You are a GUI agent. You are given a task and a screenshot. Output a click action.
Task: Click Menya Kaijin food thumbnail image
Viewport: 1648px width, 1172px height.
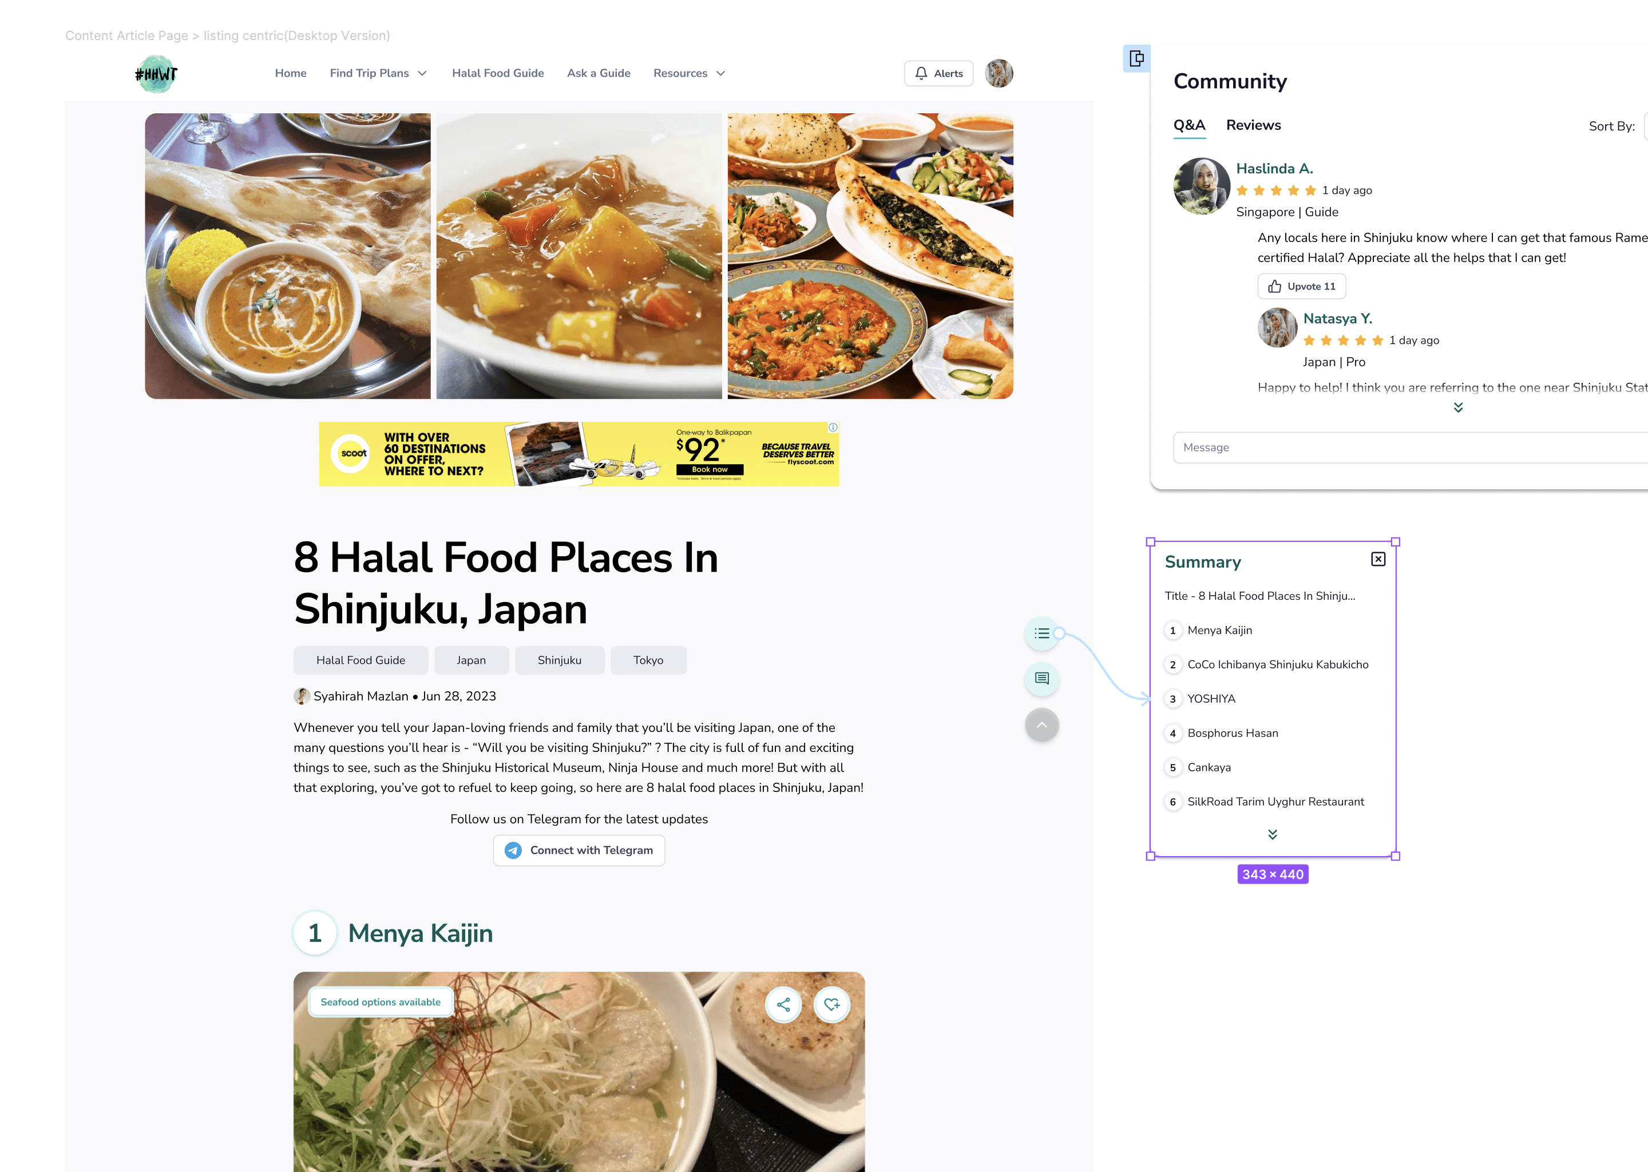click(578, 1071)
